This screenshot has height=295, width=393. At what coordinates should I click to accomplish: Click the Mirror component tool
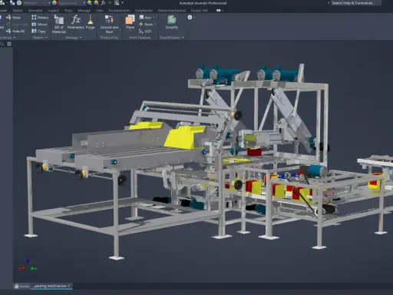point(39,25)
